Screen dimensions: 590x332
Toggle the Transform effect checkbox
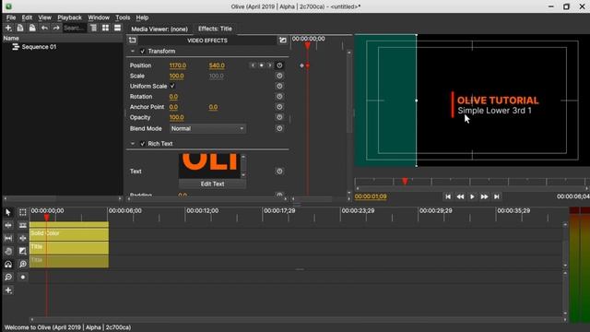pos(143,52)
